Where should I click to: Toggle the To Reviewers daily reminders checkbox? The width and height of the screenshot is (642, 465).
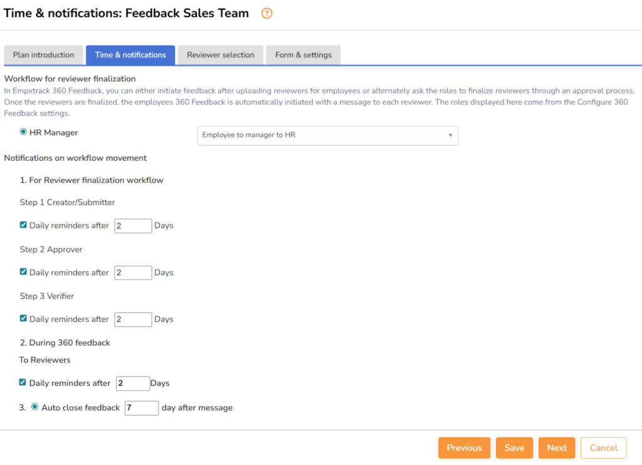[x=23, y=382]
